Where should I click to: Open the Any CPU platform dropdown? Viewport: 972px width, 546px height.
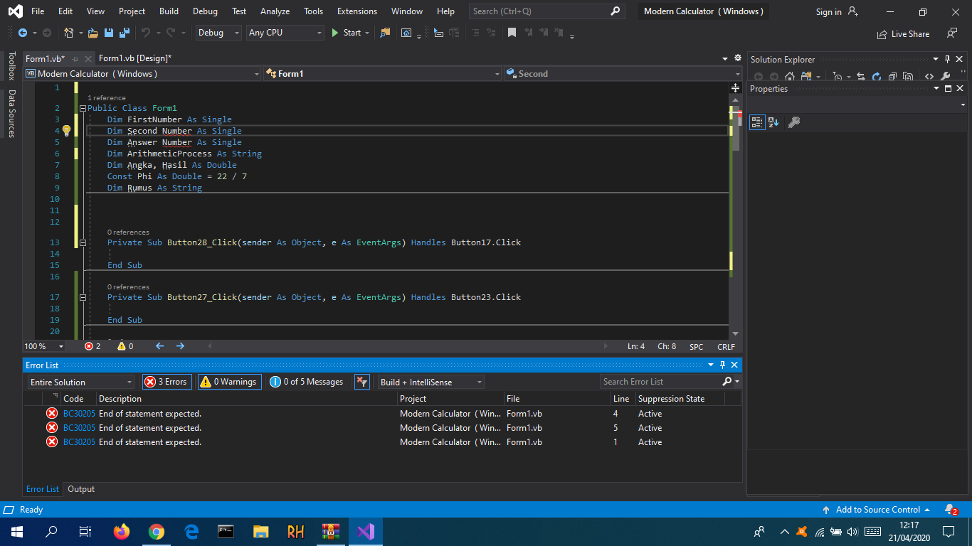click(285, 33)
